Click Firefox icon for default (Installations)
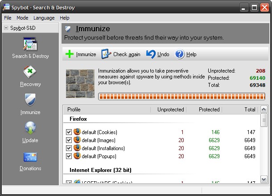 point(77,148)
